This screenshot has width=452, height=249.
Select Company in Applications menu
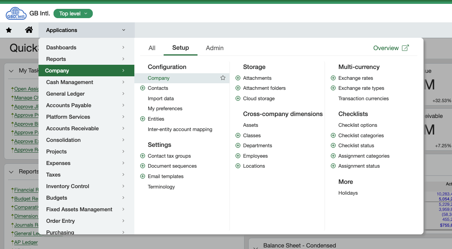click(87, 71)
